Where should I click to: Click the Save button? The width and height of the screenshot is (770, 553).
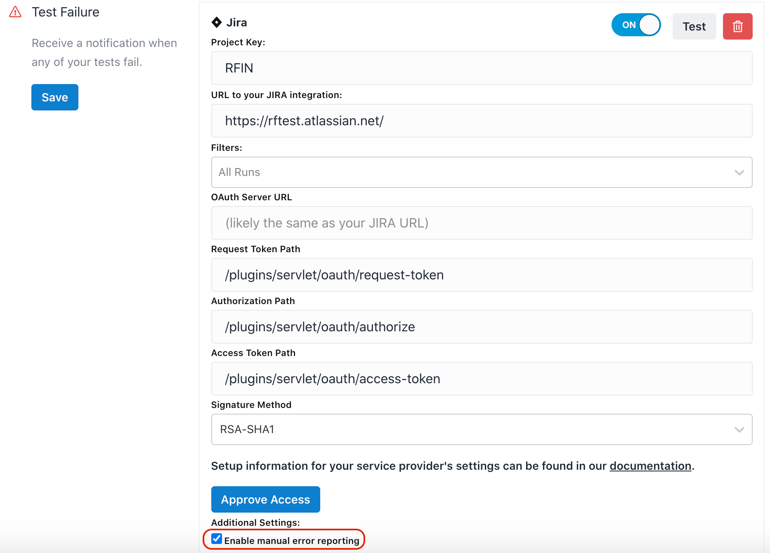[55, 97]
